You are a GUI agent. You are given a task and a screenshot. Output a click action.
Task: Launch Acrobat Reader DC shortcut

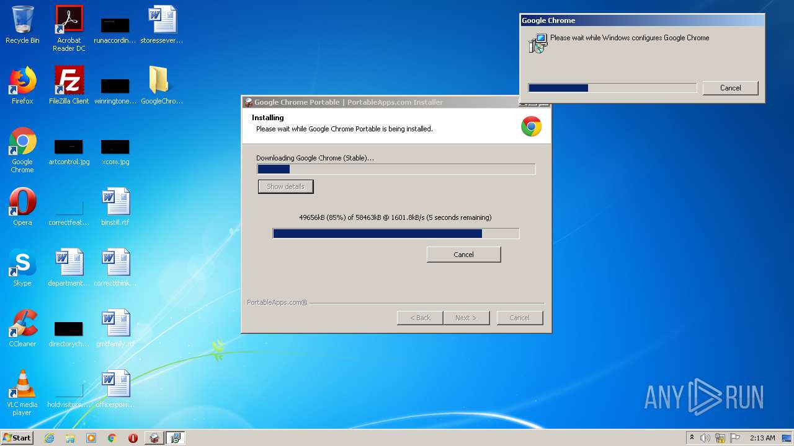(x=69, y=28)
